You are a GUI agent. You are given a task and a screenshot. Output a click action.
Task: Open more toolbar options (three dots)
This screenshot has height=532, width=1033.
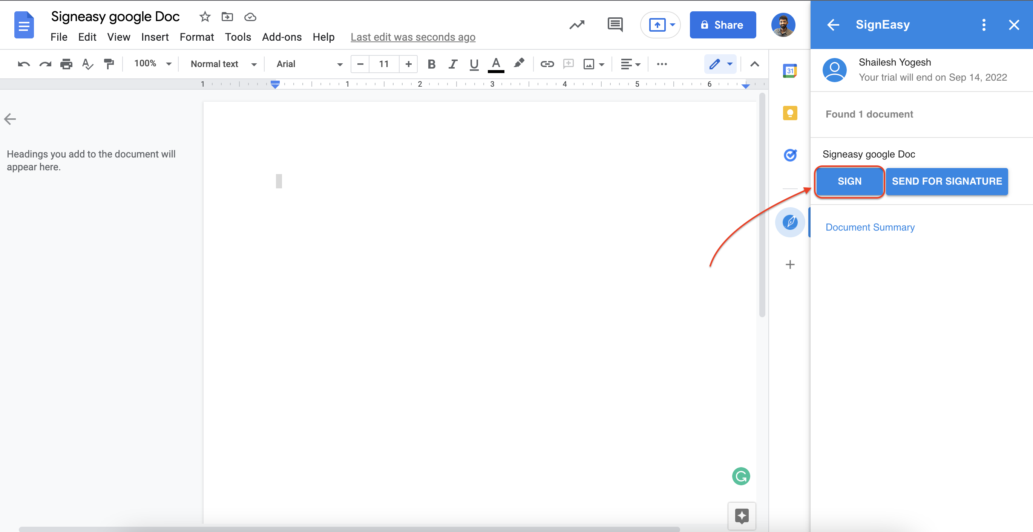click(x=662, y=64)
